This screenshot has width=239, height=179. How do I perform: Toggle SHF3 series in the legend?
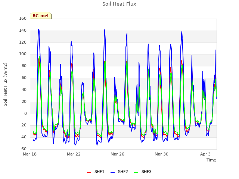coord(143,172)
